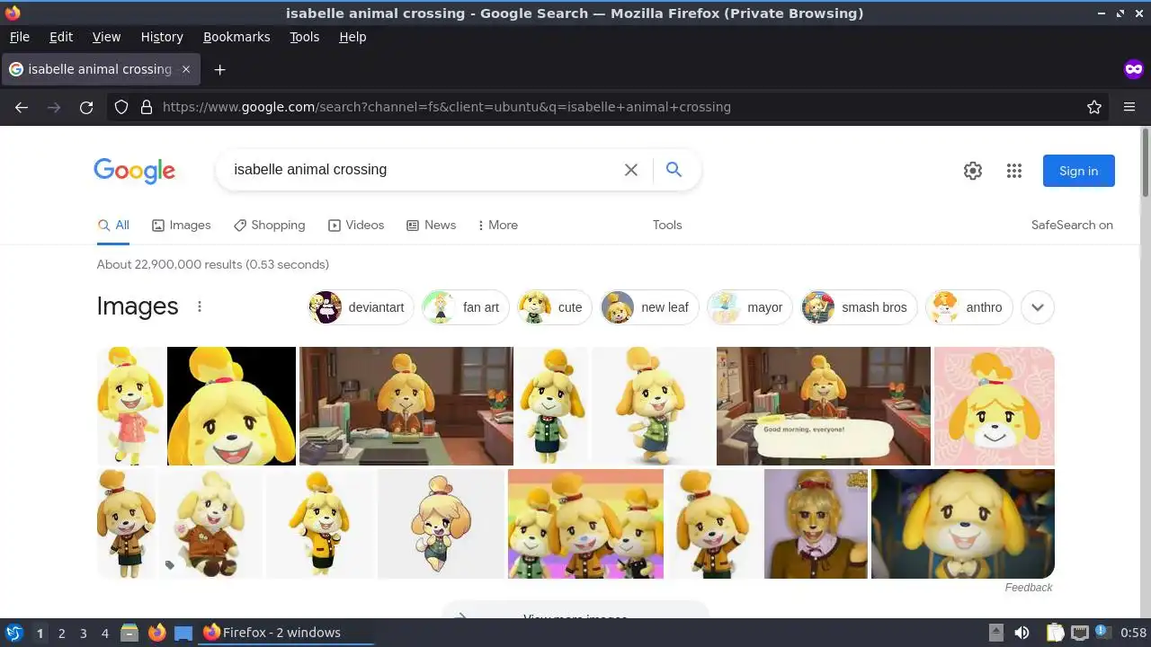
Task: Switch to the Shopping search tab
Action: coord(269,226)
